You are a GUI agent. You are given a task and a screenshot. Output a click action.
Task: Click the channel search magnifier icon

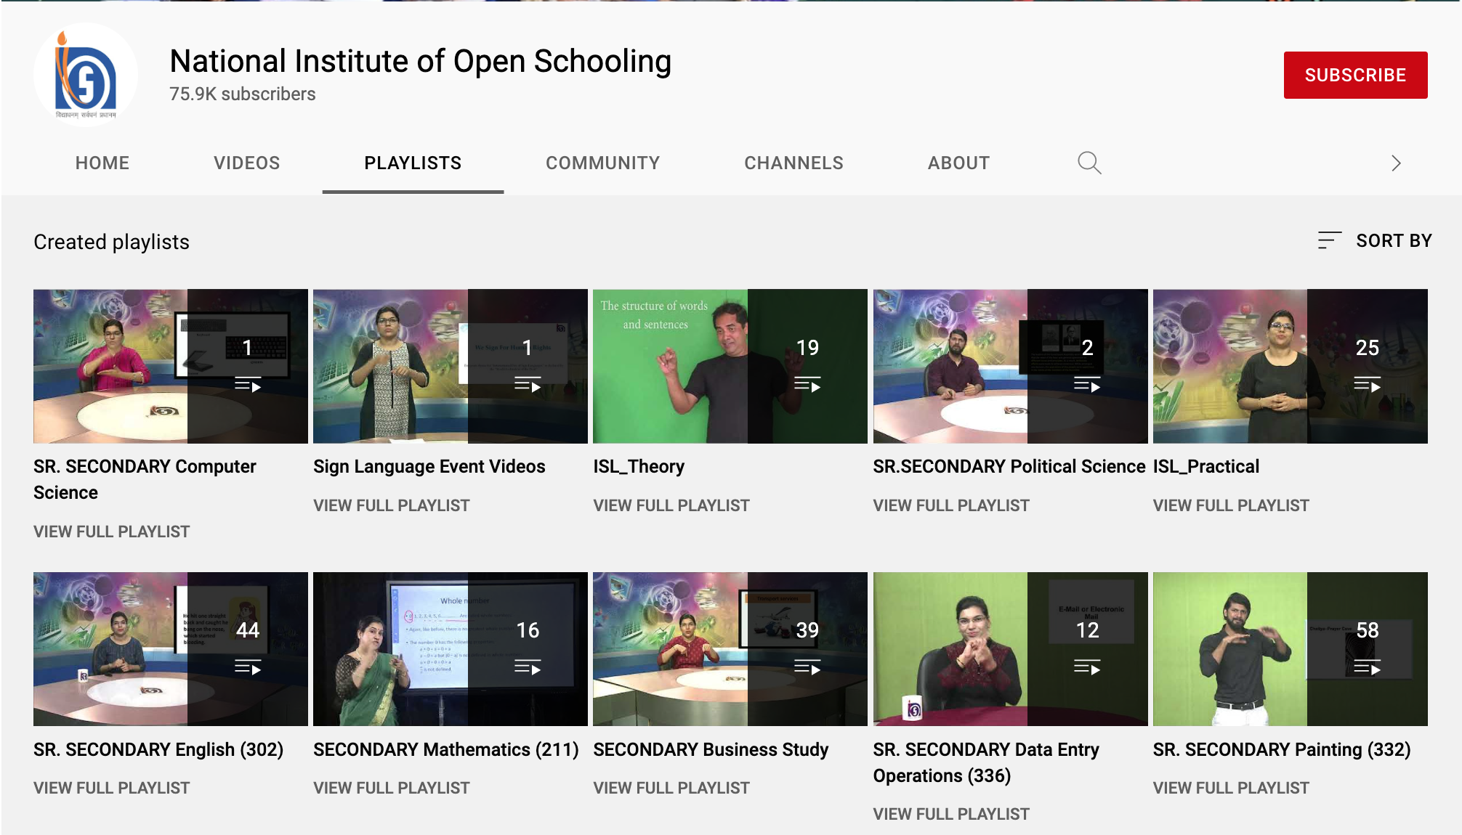tap(1089, 163)
